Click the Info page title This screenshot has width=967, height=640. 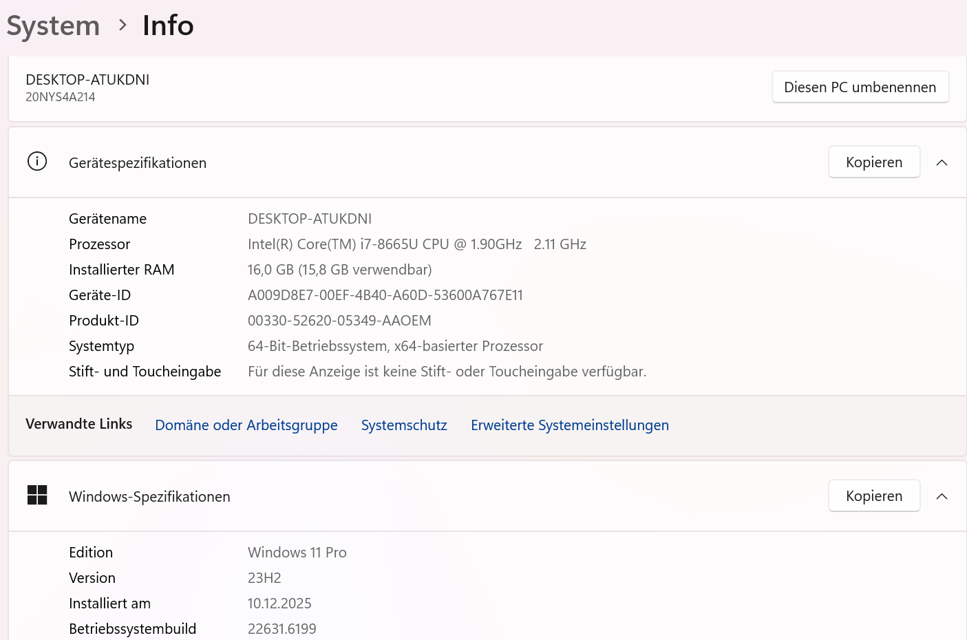pyautogui.click(x=168, y=25)
